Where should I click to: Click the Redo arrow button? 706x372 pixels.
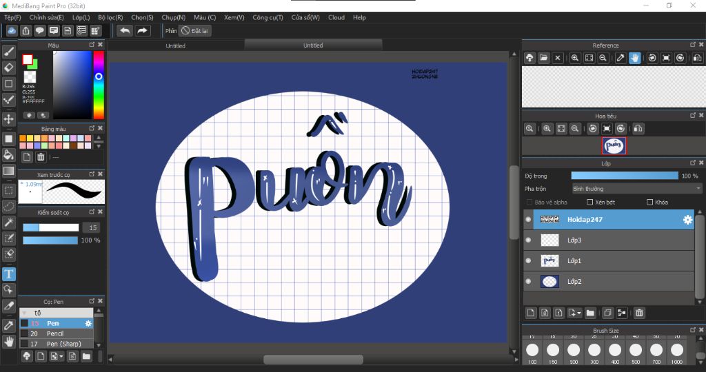[142, 30]
